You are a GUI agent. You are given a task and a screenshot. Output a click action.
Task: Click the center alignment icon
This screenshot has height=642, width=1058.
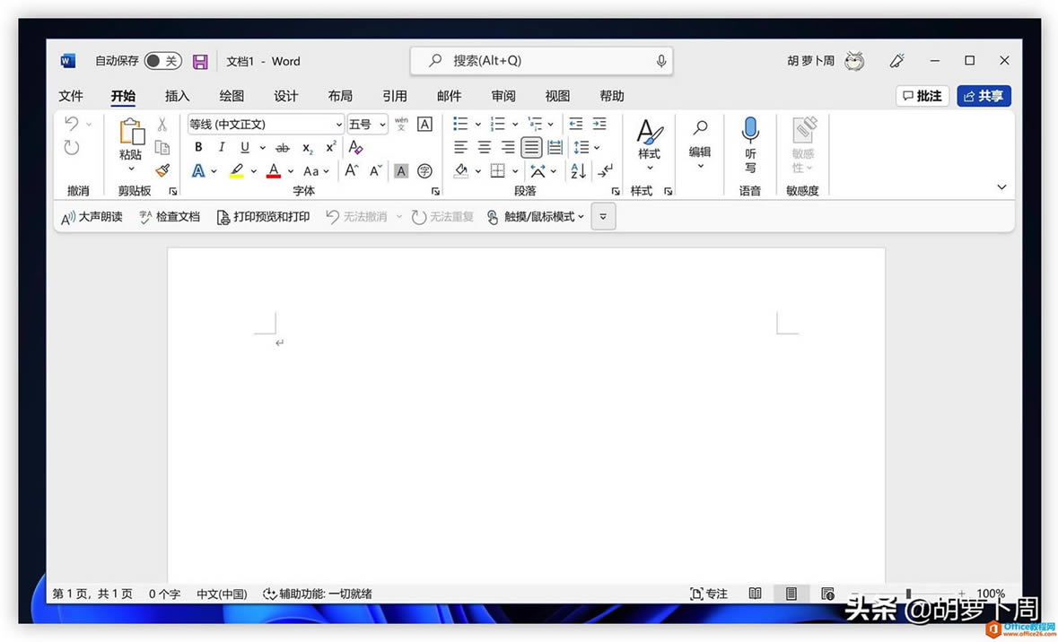coord(484,147)
